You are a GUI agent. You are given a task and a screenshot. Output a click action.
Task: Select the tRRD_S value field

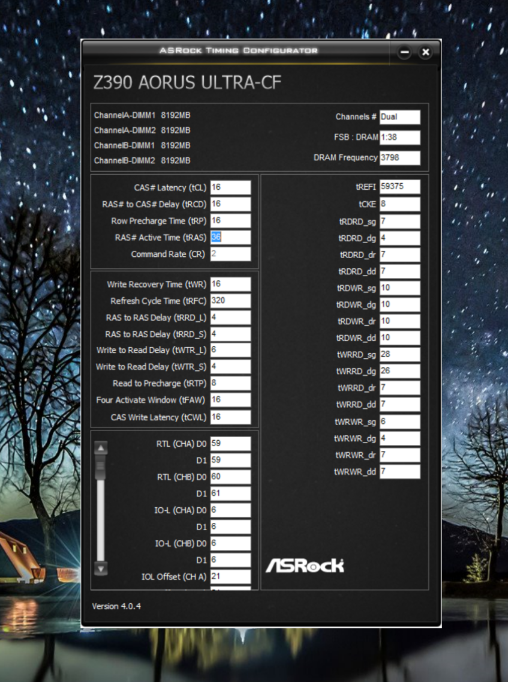[230, 334]
